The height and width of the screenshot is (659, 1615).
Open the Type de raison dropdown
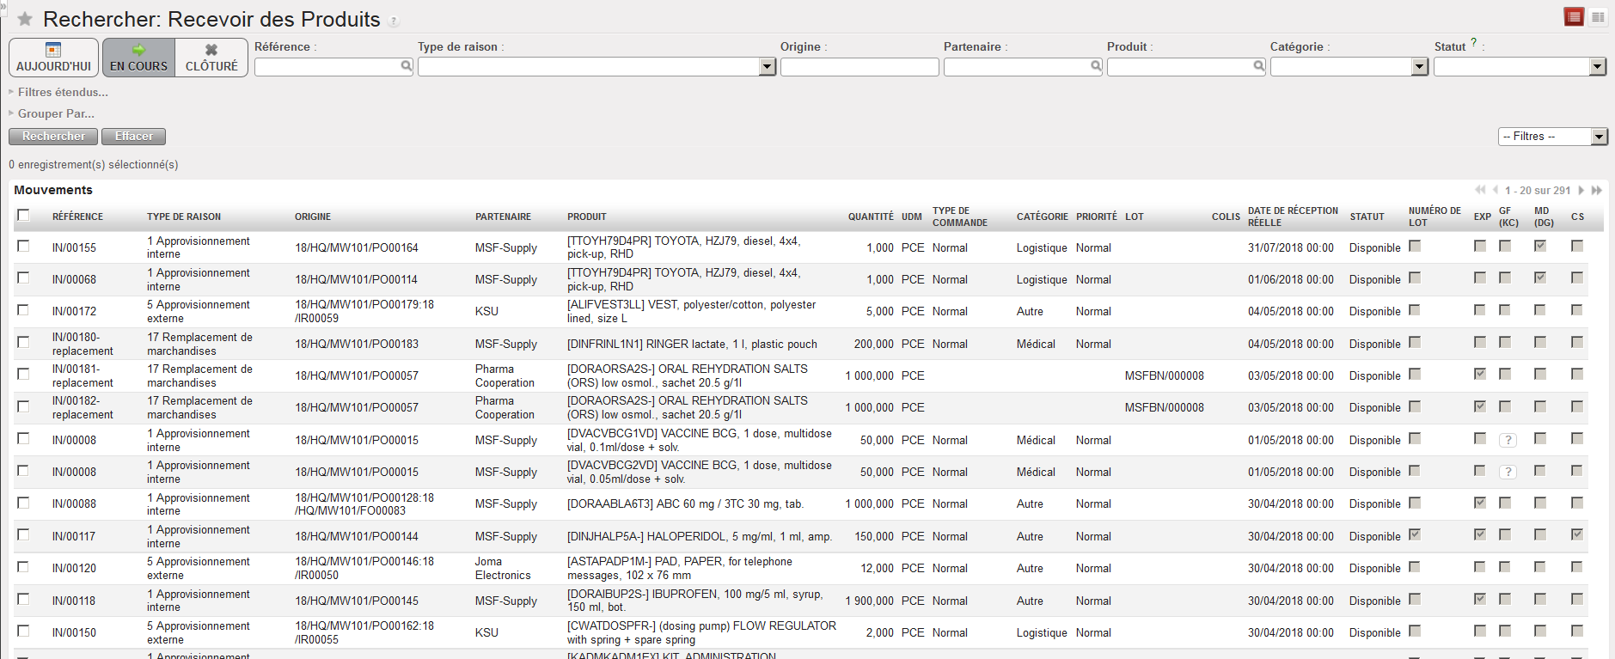pos(768,67)
